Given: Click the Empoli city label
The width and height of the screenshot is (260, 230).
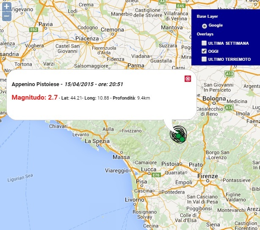Looking at the screenshot, I should pyautogui.click(x=184, y=182).
